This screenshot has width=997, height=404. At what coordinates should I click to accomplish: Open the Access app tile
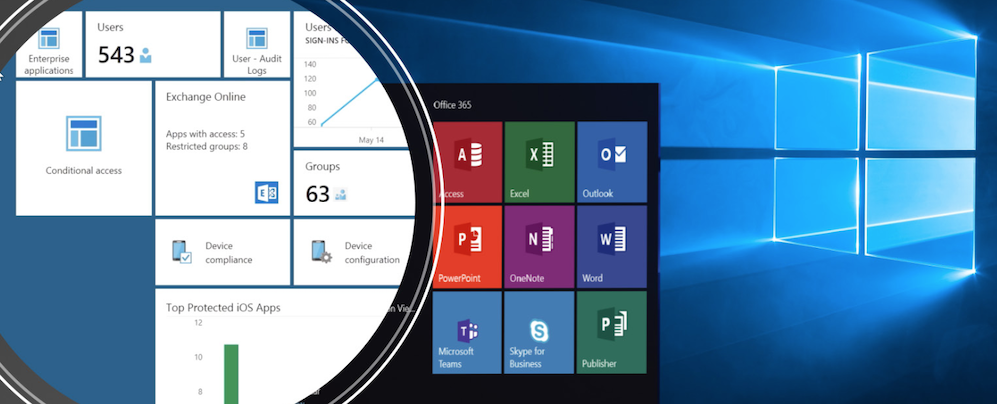pos(468,161)
